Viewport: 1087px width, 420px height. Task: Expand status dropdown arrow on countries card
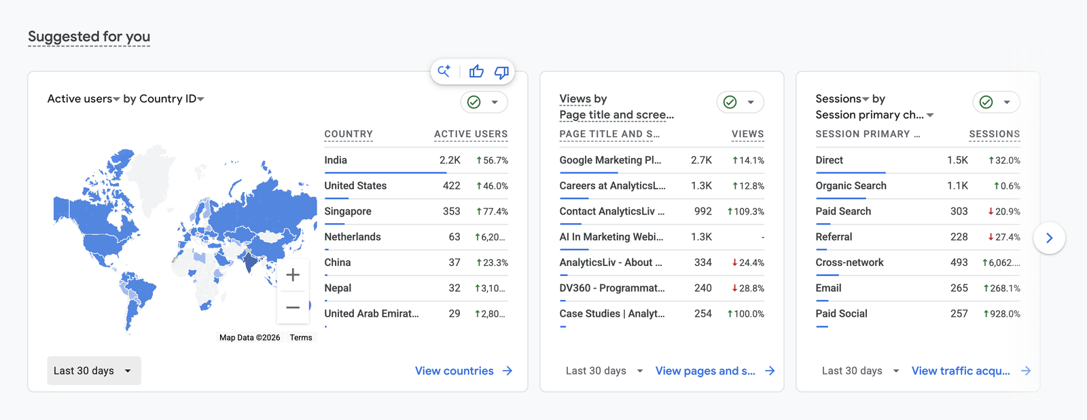coord(495,102)
